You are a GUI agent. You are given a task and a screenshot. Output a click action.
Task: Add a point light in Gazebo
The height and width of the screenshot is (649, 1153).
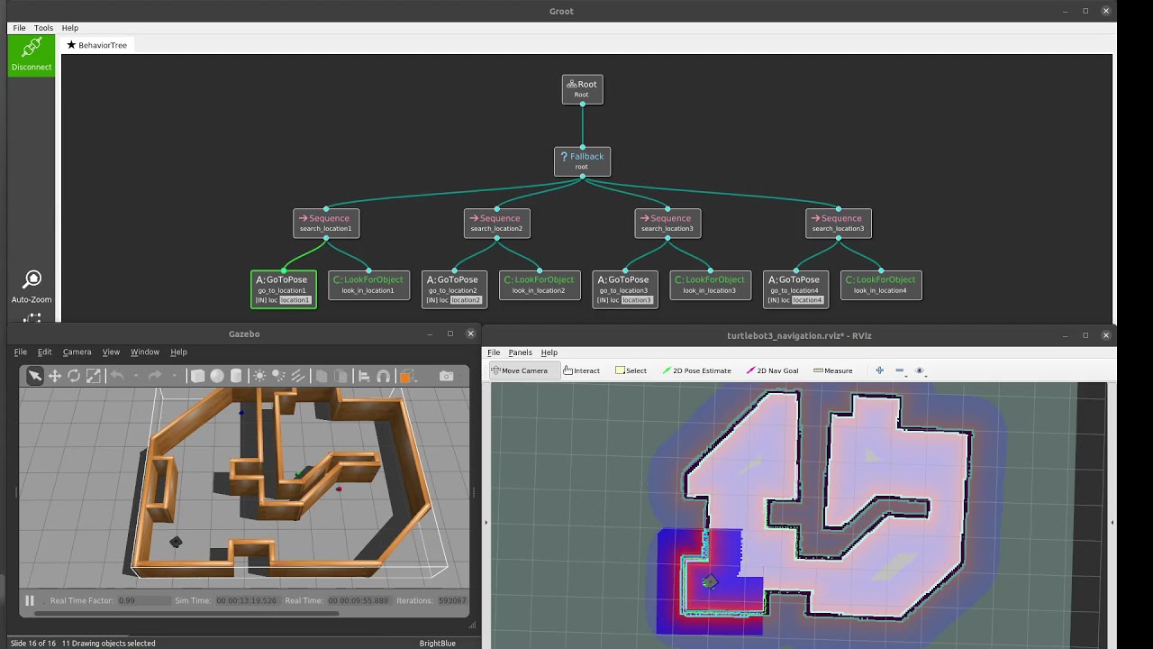(x=259, y=376)
